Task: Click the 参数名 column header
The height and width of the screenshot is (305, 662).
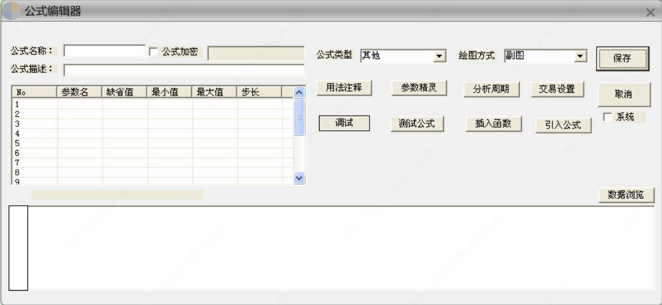Action: [79, 92]
